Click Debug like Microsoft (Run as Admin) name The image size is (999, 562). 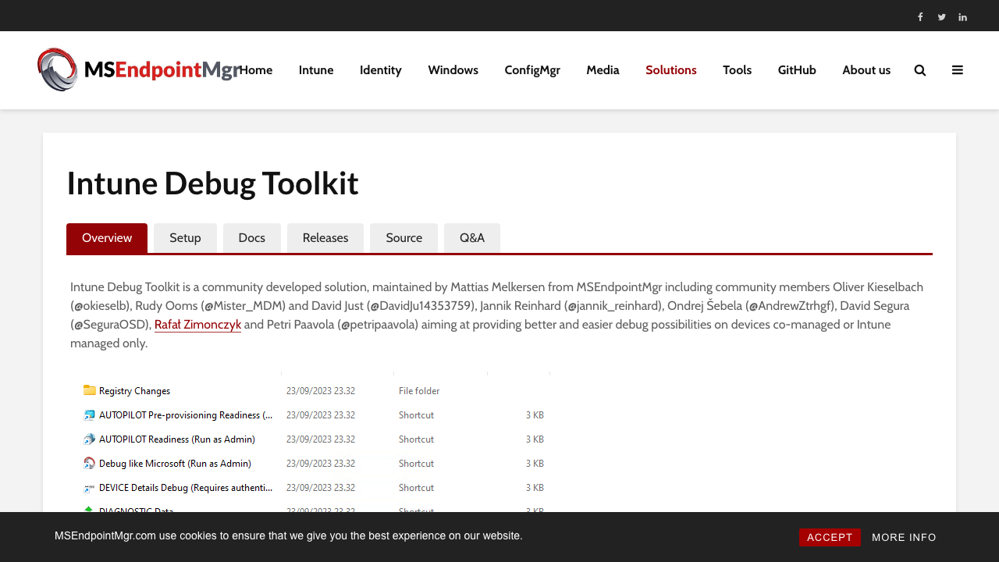[x=175, y=464]
